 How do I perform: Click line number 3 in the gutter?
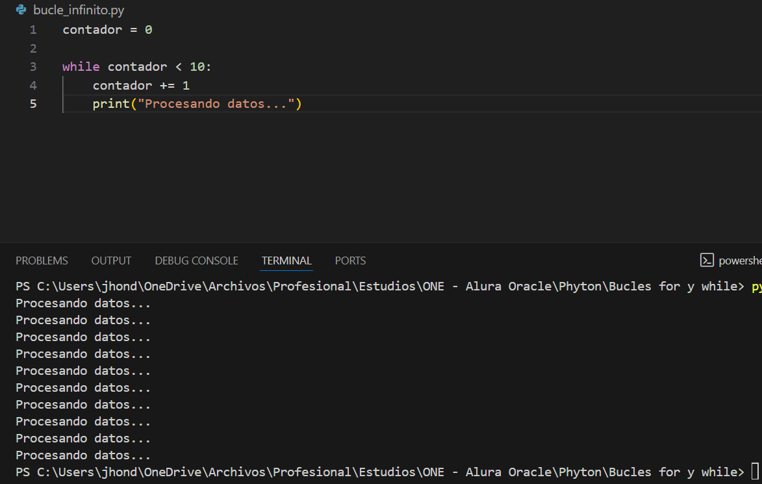32,67
